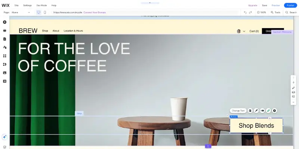Open Site Design theme icon
299x149 pixels.
point(5,48)
